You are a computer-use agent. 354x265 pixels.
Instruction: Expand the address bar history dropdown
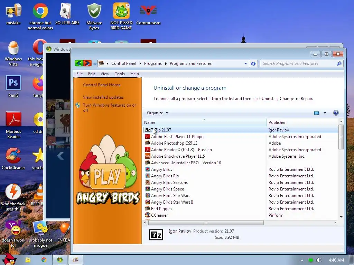tap(245, 63)
